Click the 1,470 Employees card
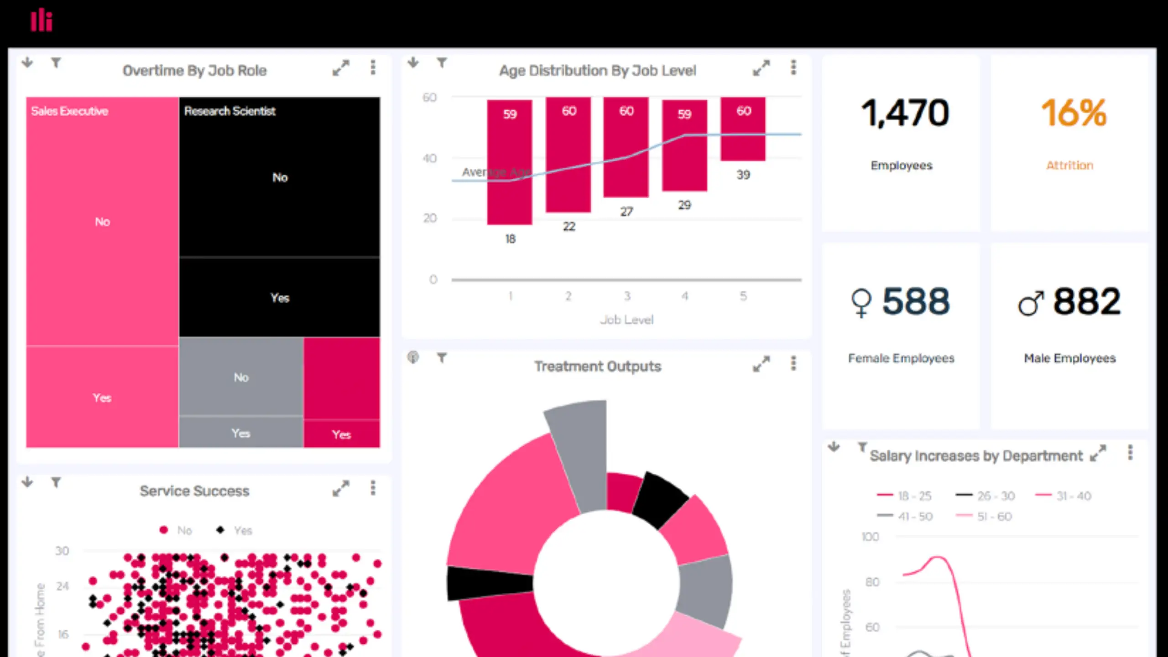The image size is (1168, 657). click(x=902, y=143)
